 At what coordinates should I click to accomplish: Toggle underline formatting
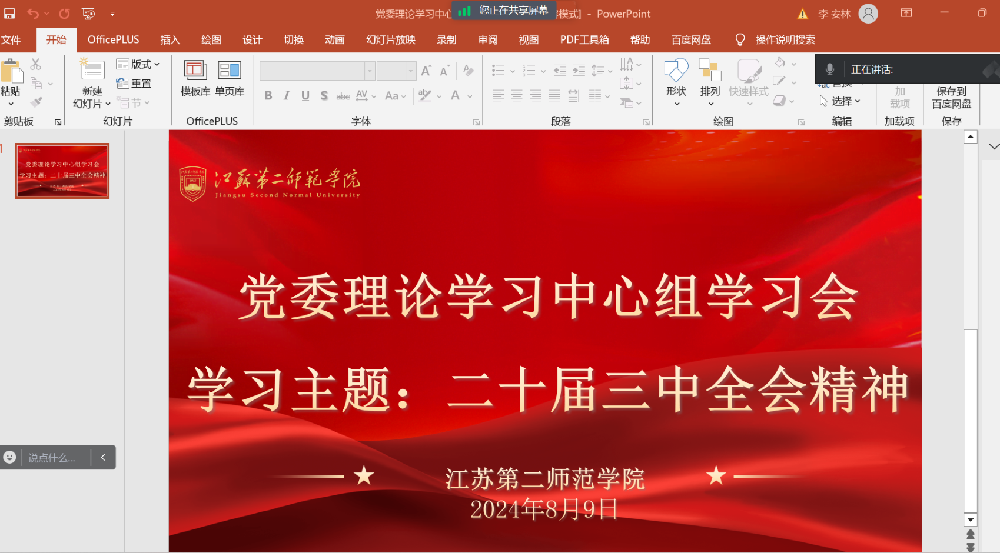[305, 96]
